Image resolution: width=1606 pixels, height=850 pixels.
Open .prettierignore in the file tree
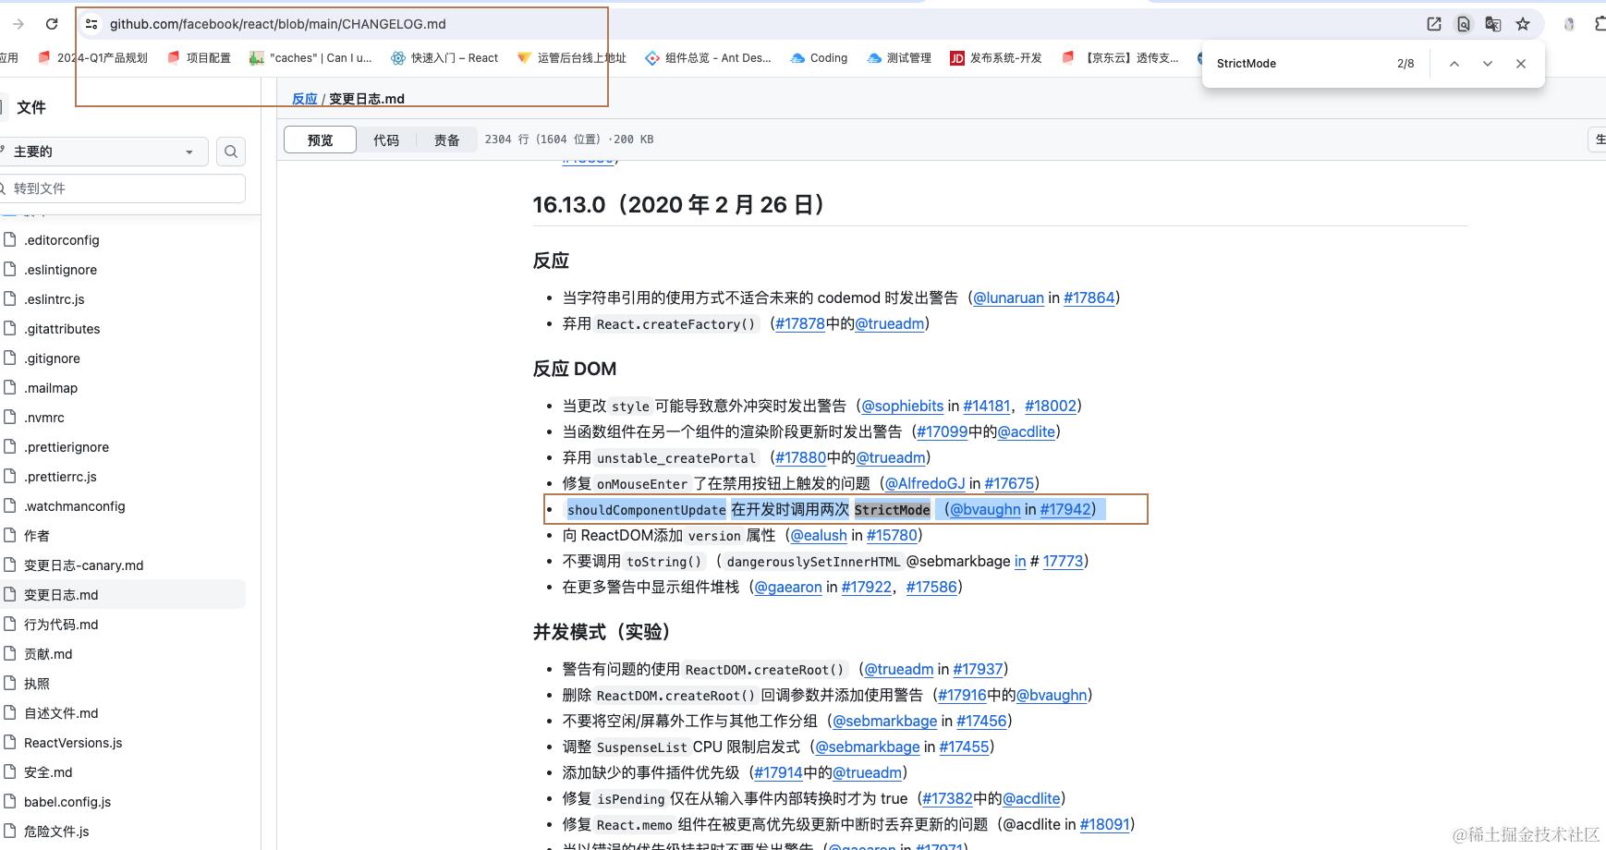(67, 447)
